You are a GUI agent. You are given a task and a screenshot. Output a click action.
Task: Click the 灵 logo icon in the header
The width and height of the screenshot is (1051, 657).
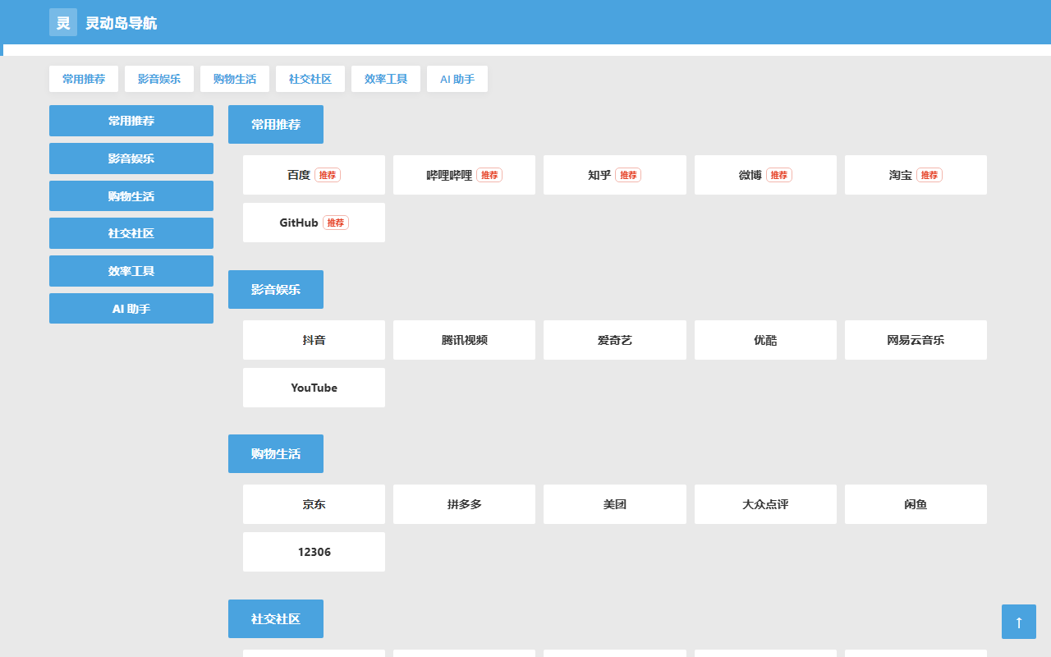pyautogui.click(x=63, y=22)
